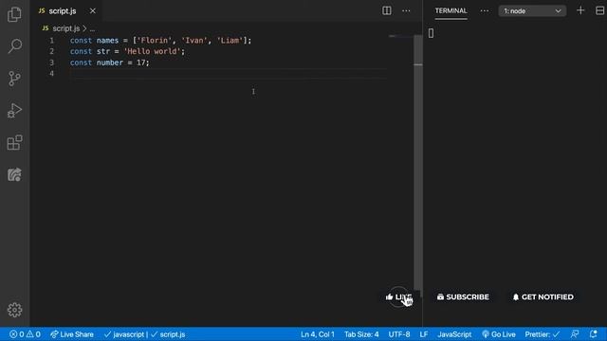The width and height of the screenshot is (607, 341).
Task: Select the script.js editor tab
Action: 63,10
